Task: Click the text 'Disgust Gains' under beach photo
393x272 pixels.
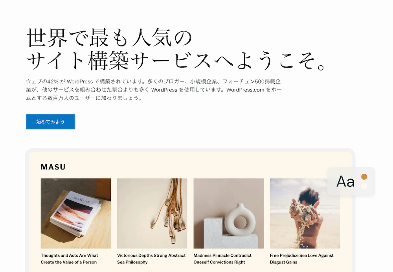Action: pos(283,262)
